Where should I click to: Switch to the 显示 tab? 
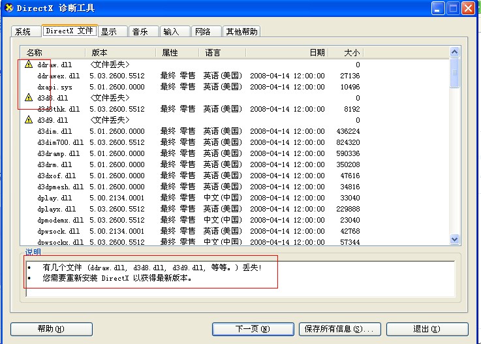tap(112, 31)
